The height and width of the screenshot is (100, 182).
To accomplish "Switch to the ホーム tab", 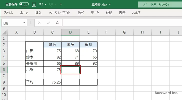I will point(24,13).
